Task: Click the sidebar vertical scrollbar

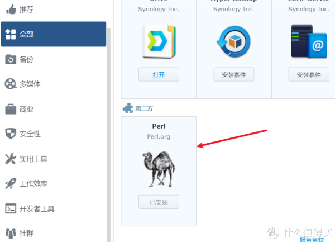Action: [108, 135]
